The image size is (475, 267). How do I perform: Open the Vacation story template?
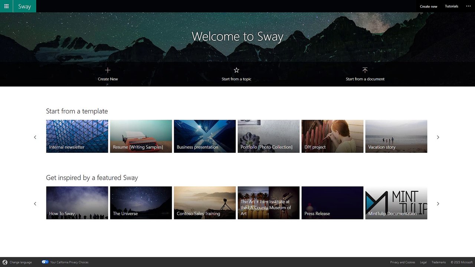[x=396, y=136]
